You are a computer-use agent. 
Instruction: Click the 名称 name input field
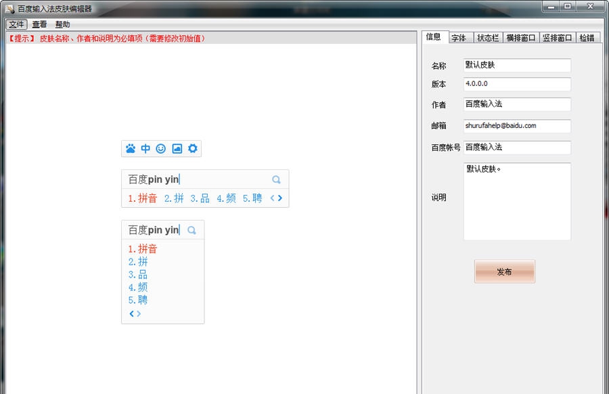click(x=516, y=65)
